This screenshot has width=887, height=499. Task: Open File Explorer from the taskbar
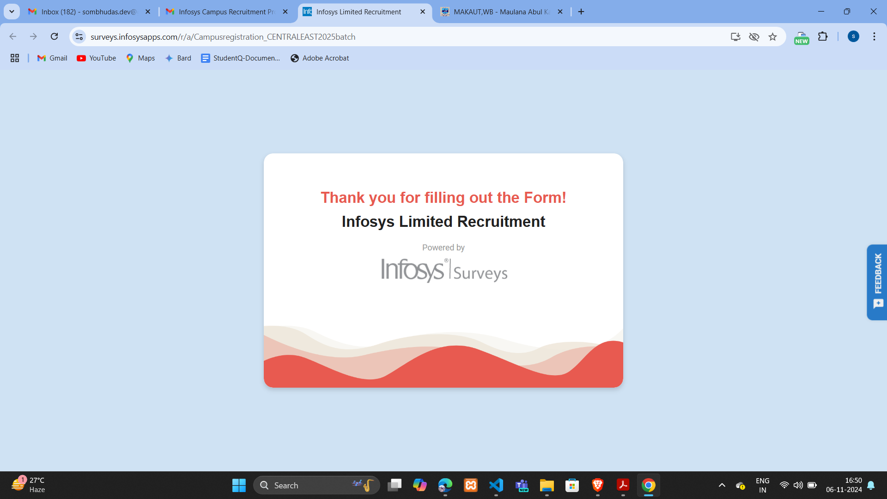tap(547, 485)
